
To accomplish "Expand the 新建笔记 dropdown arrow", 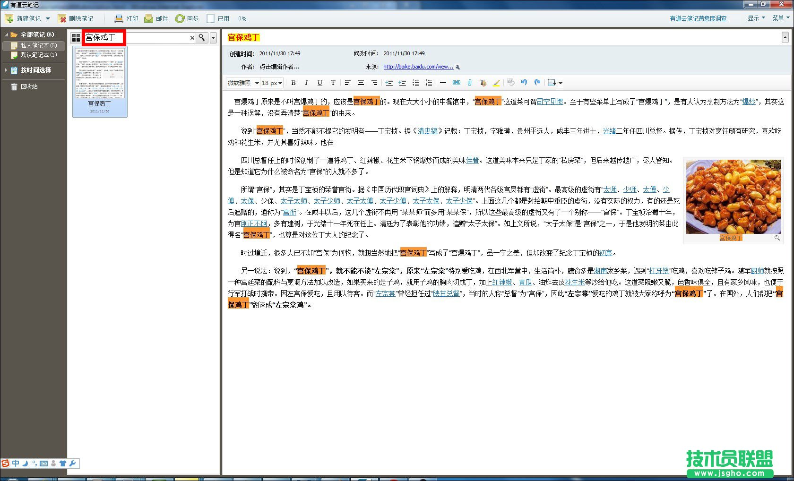I will 47,18.
